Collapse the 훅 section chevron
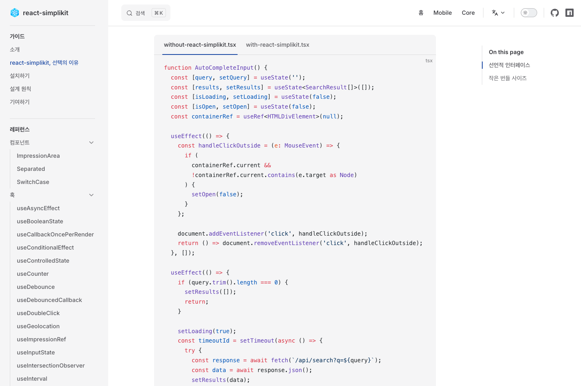The image size is (581, 386). 91,195
